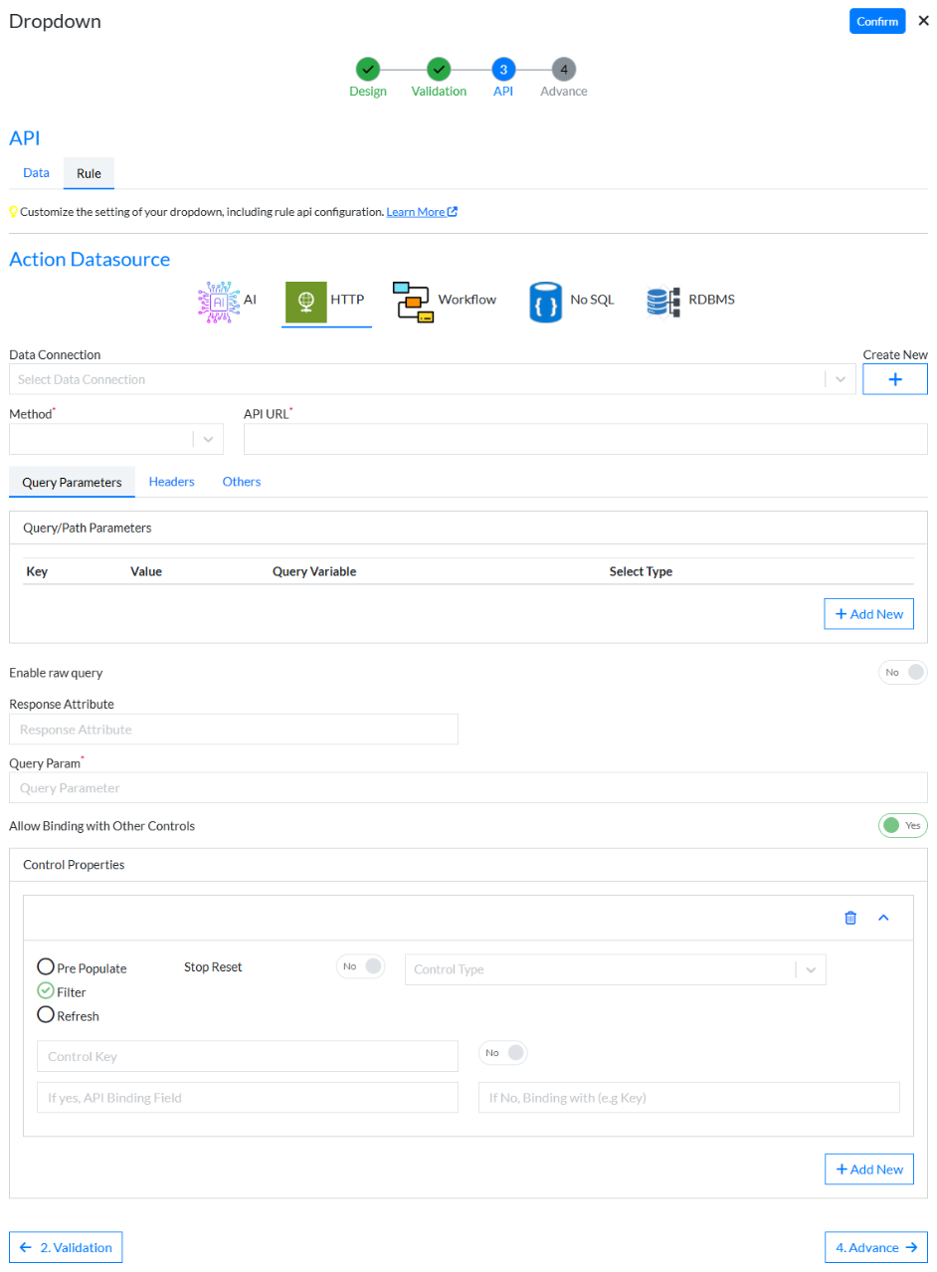This screenshot has width=937, height=1272.
Task: Click the plus icon under Create New
Action: tap(894, 379)
